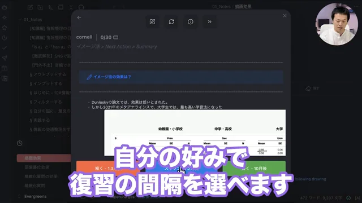Show card info with the circled i icon

point(191,21)
